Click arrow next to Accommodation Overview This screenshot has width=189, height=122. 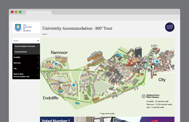coord(38,46)
